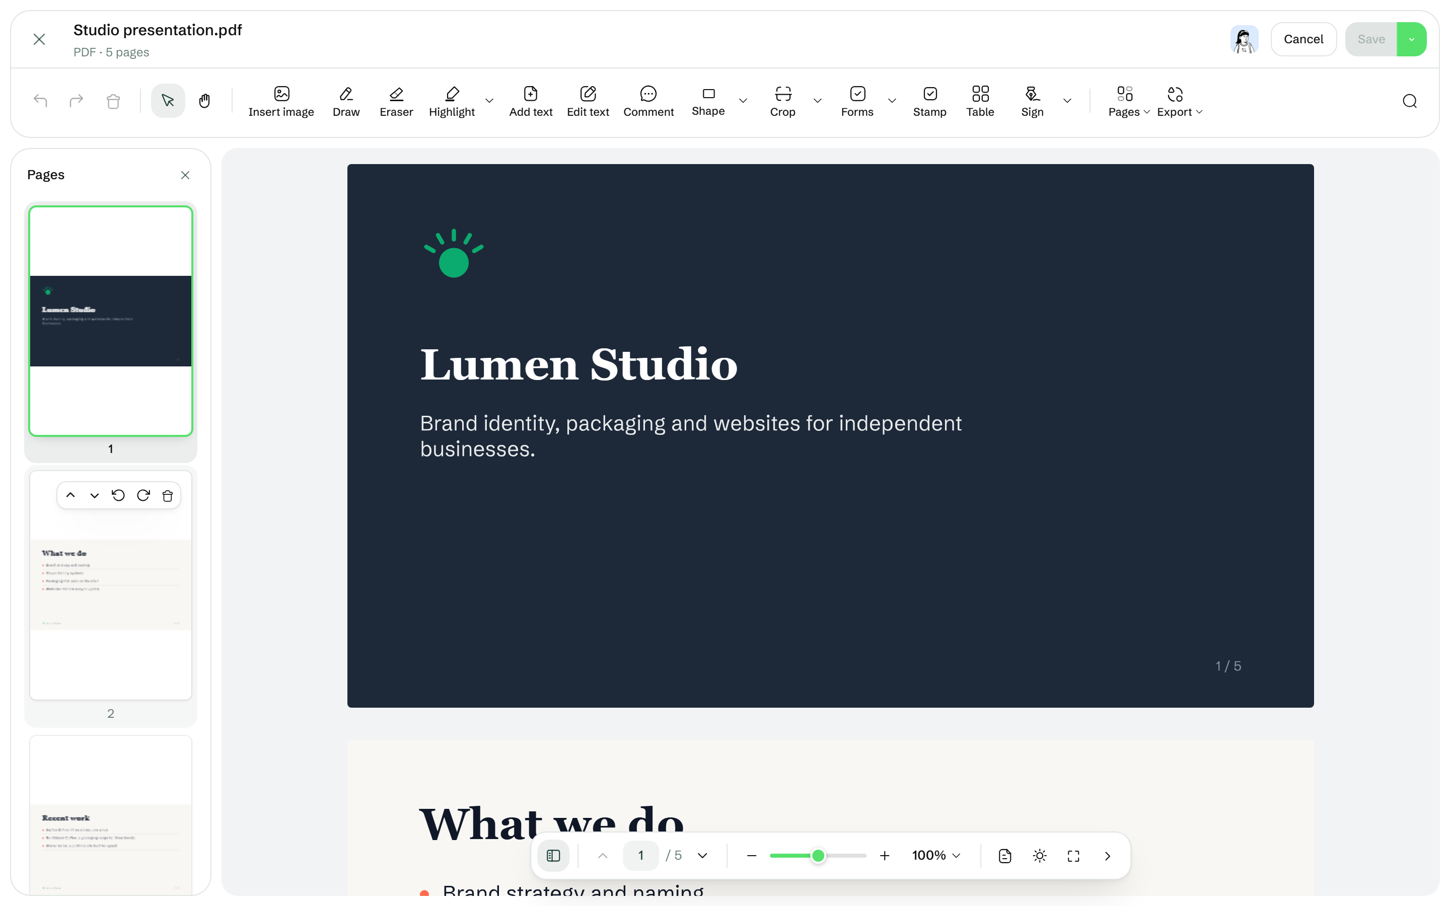This screenshot has width=1450, height=906.
Task: Open the Sign tool
Action: [1032, 101]
